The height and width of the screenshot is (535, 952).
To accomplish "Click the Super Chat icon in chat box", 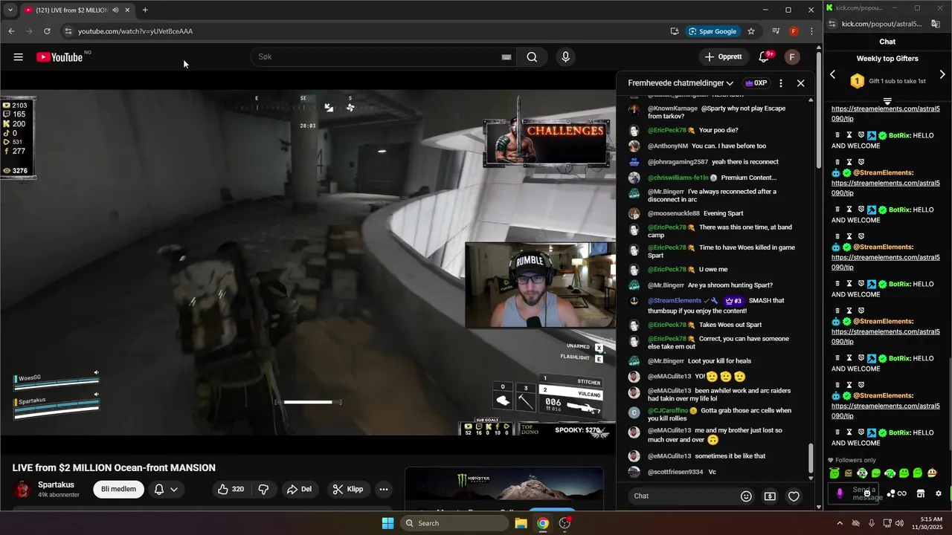I will click(x=770, y=496).
